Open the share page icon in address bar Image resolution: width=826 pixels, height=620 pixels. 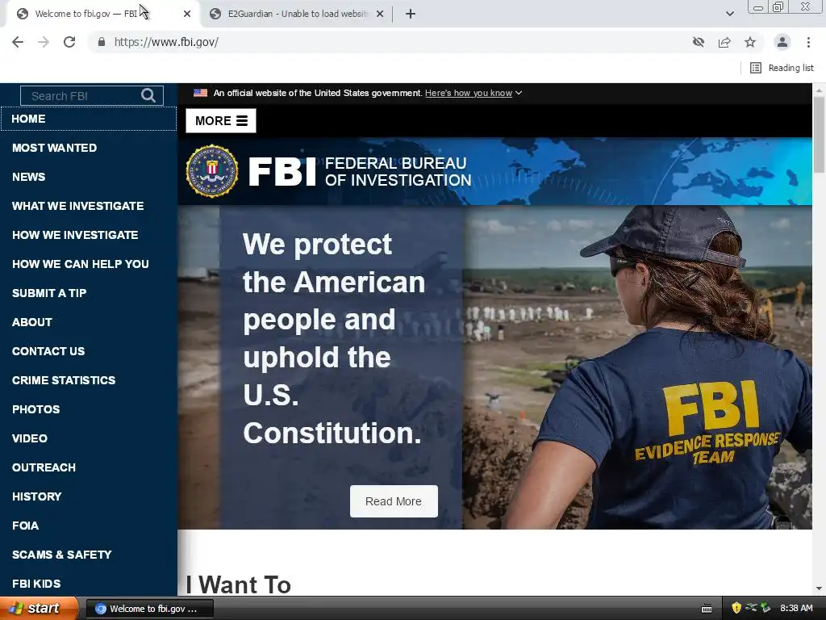(x=724, y=42)
